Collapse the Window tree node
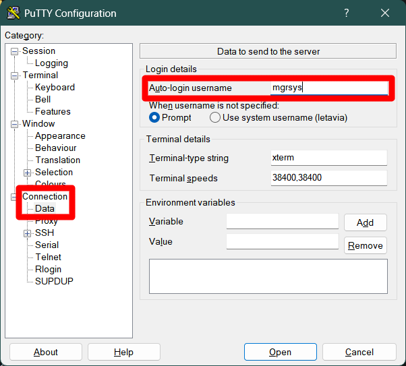 pos(14,124)
